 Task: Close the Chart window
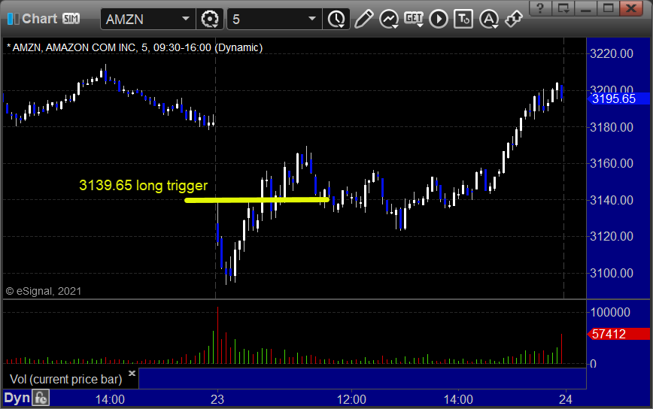[631, 8]
